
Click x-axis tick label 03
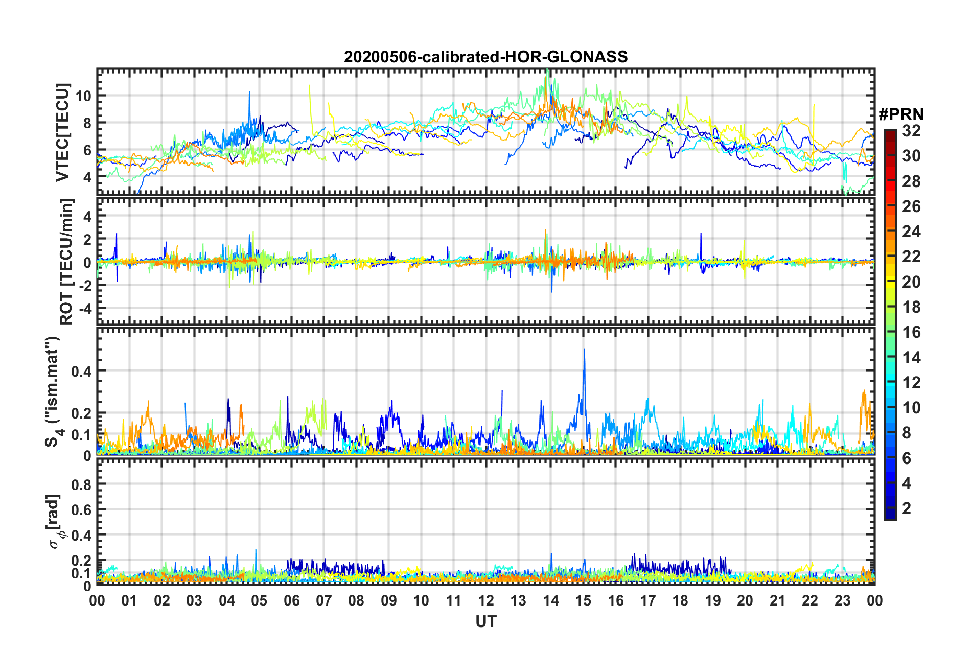[194, 600]
